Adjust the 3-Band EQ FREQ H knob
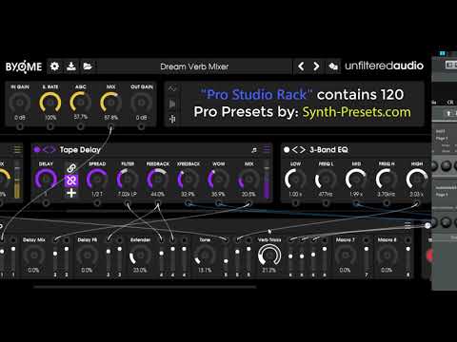 click(387, 179)
